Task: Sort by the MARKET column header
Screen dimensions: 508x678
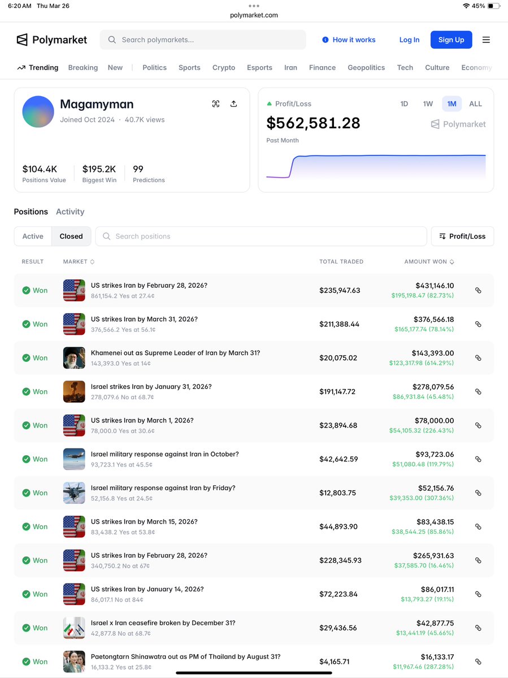Action: tap(79, 262)
